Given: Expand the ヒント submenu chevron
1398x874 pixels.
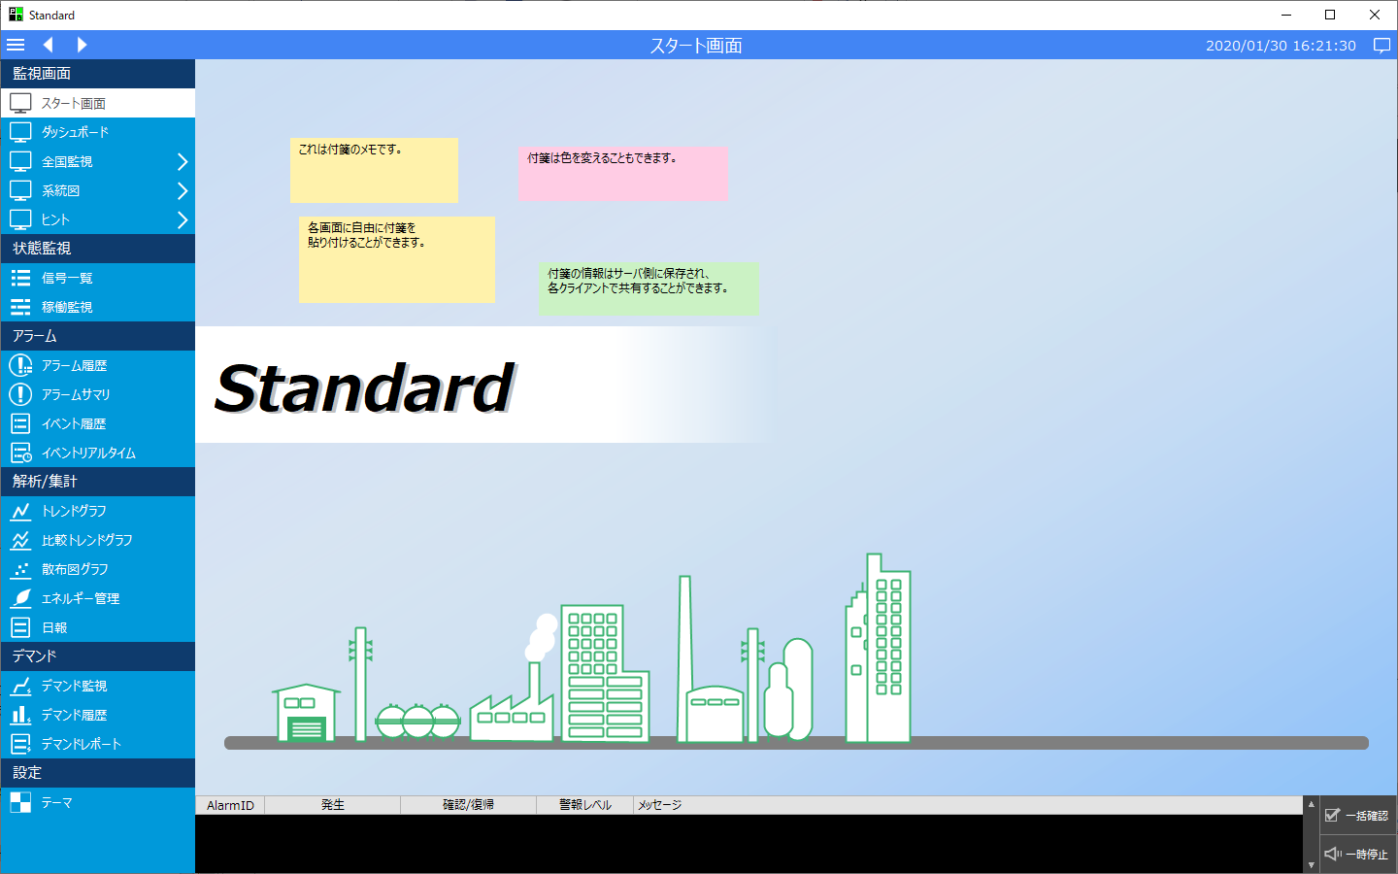Looking at the screenshot, I should tap(182, 219).
